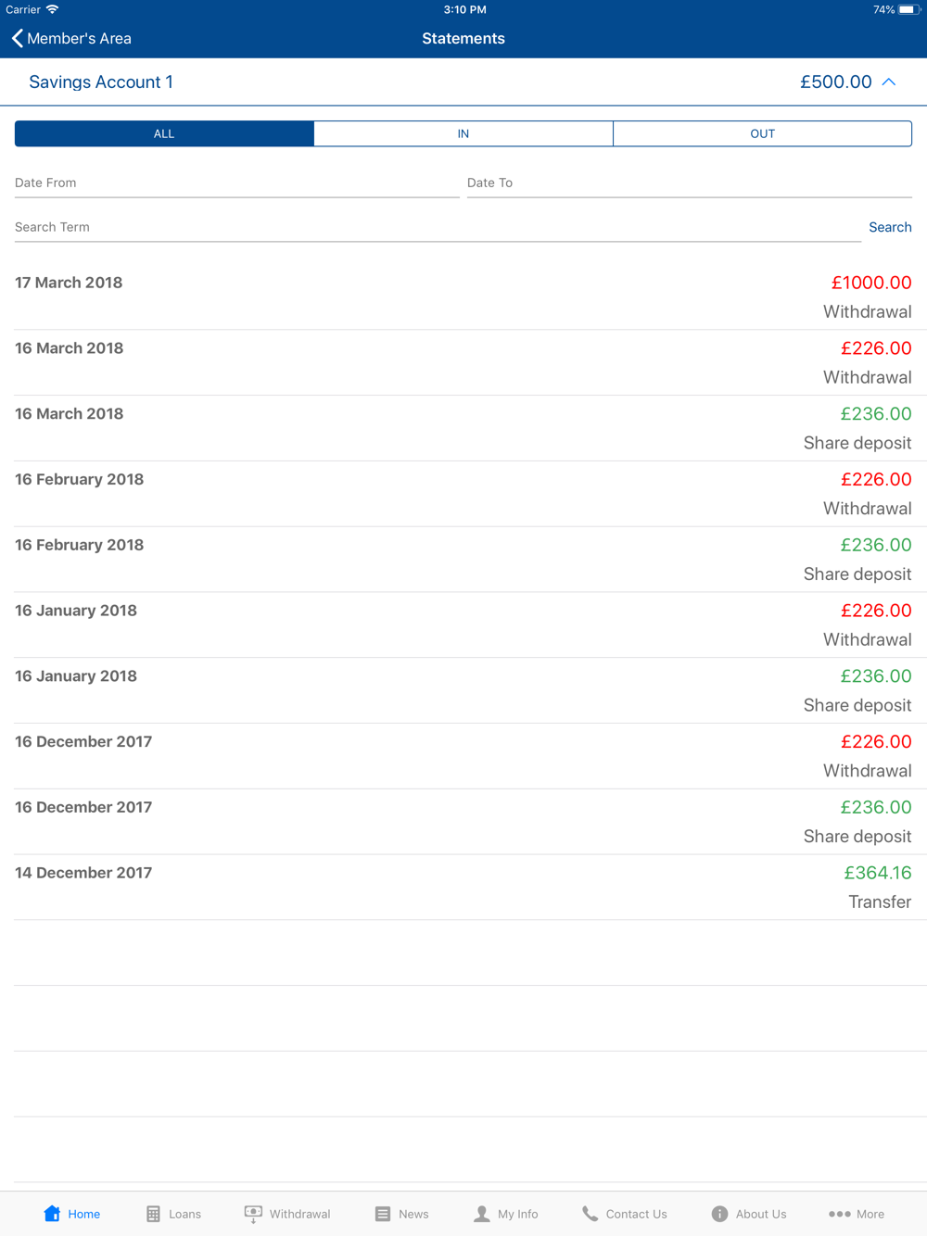Tap the Savings Account 1 header

tap(463, 82)
